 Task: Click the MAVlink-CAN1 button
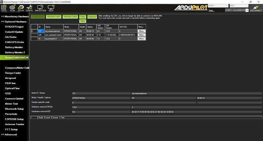[53, 17]
